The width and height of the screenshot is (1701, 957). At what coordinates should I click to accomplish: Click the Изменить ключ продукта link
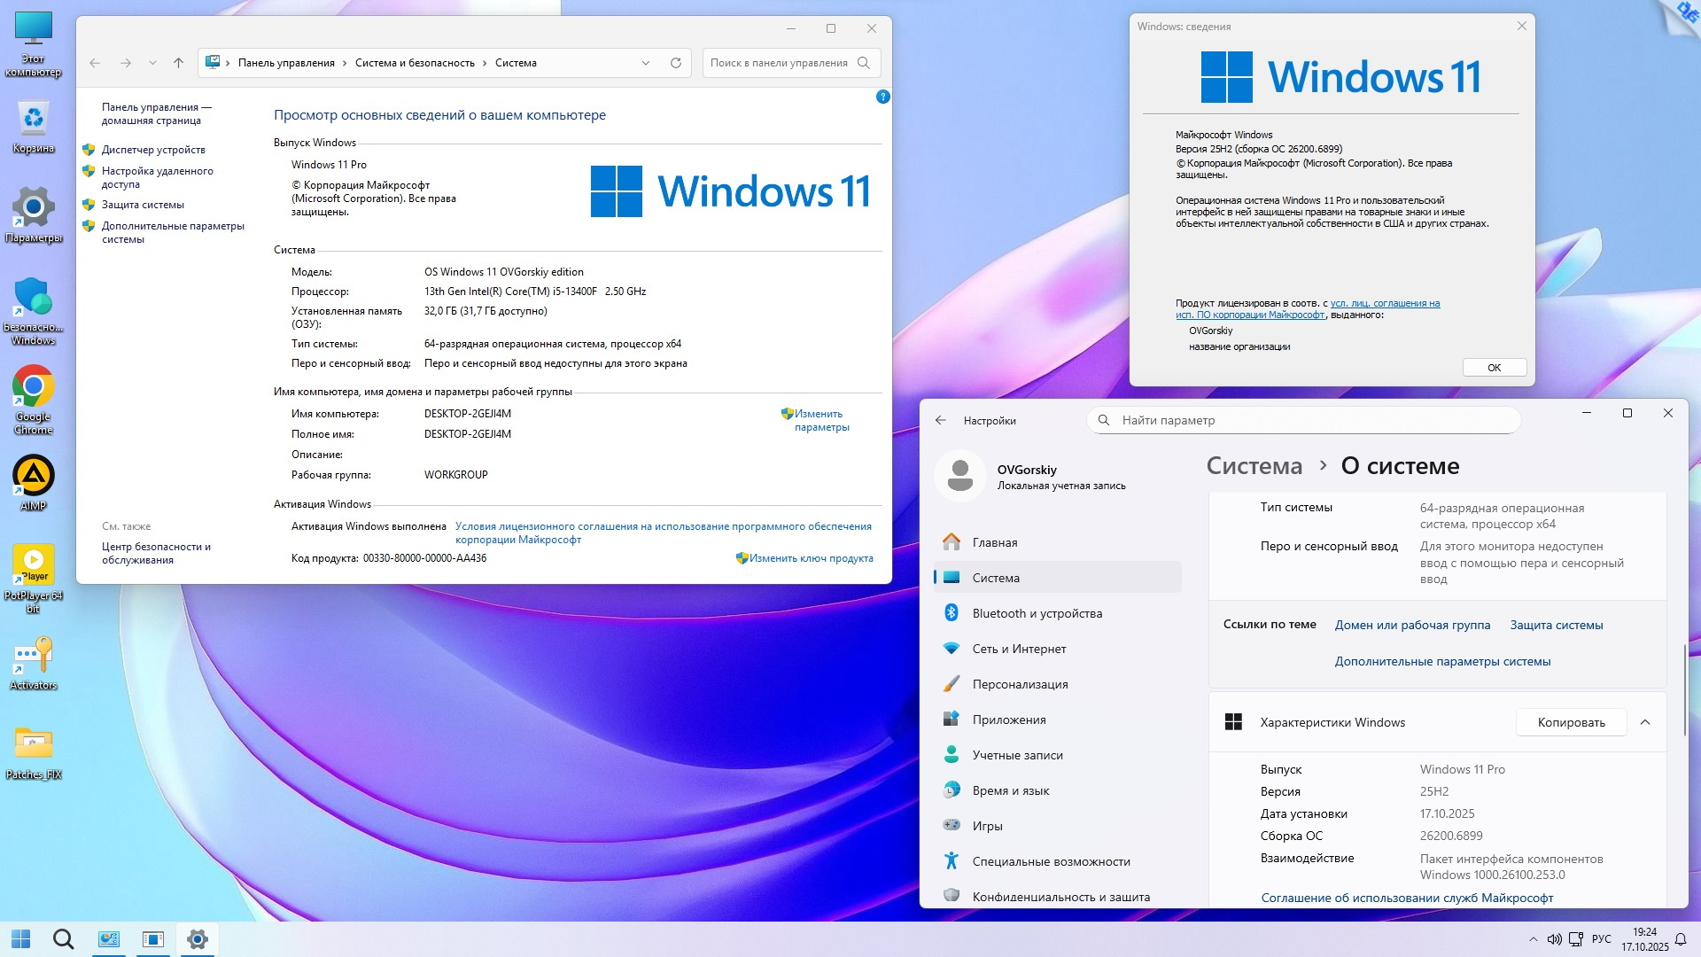(811, 558)
